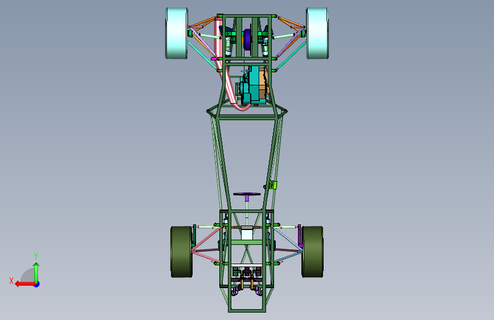Select the purple upright beside lower-right wheel
The width and height of the screenshot is (494, 320).
click(x=299, y=236)
